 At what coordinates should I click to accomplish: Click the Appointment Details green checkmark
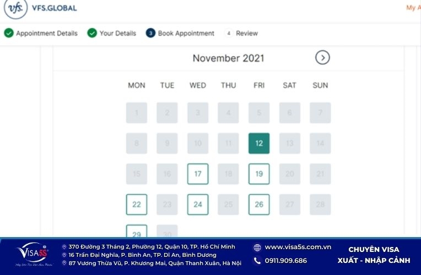coord(9,33)
